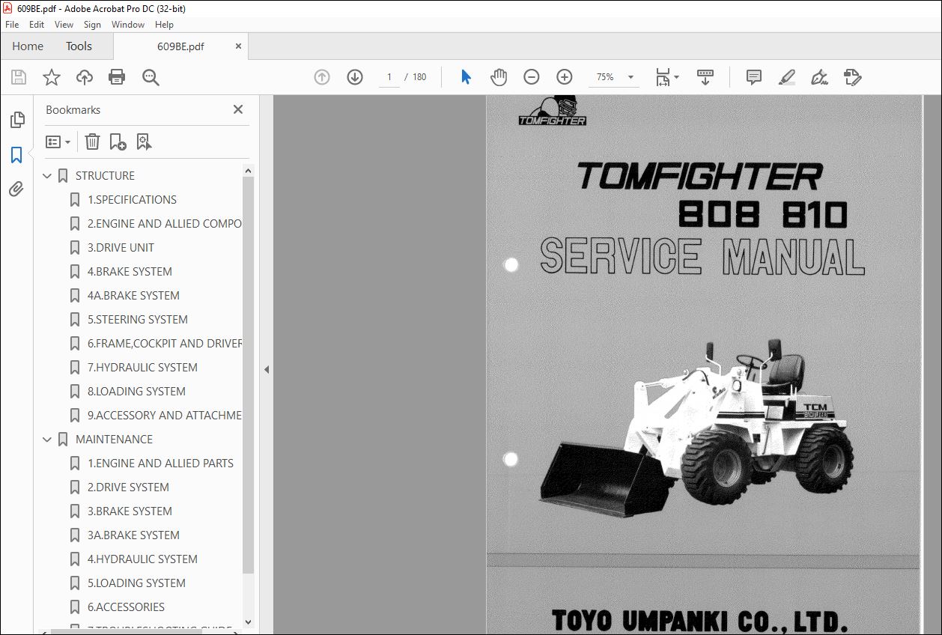Open the Edit menu

[37, 25]
